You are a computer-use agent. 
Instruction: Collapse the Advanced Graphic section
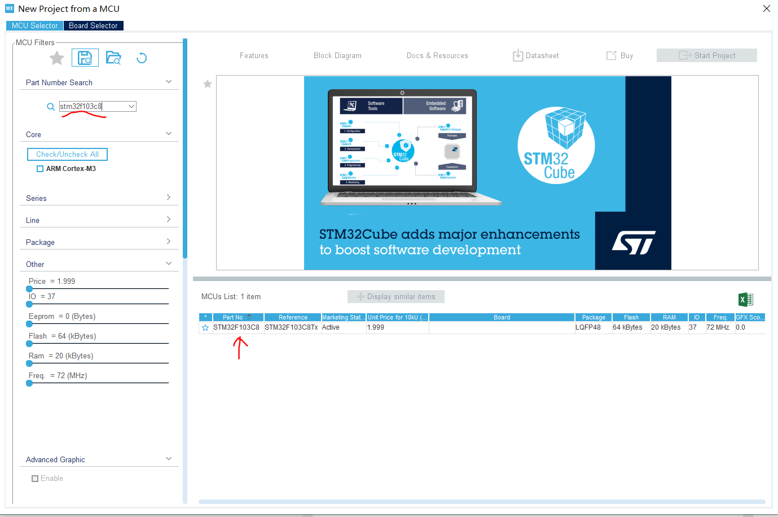(x=169, y=459)
